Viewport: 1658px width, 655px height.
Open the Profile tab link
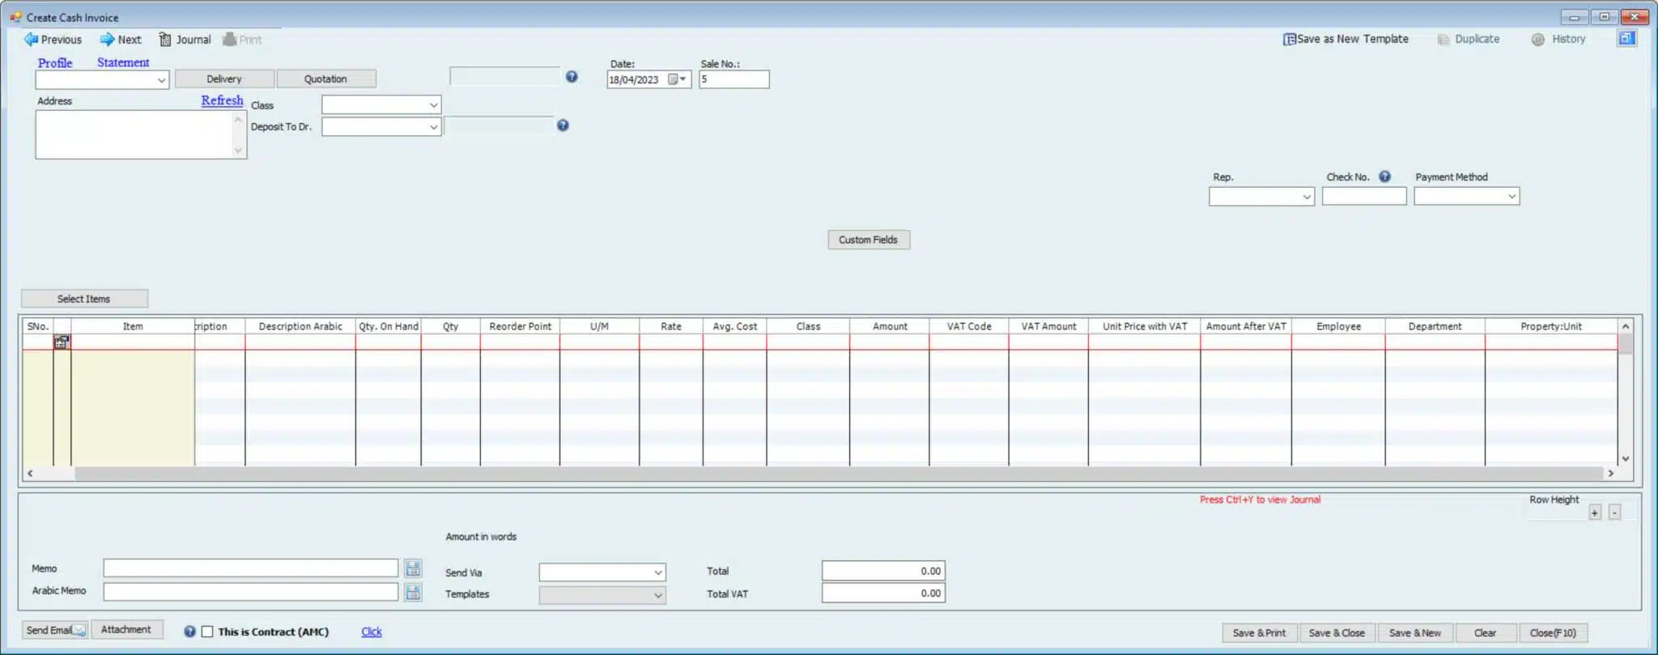(x=55, y=62)
